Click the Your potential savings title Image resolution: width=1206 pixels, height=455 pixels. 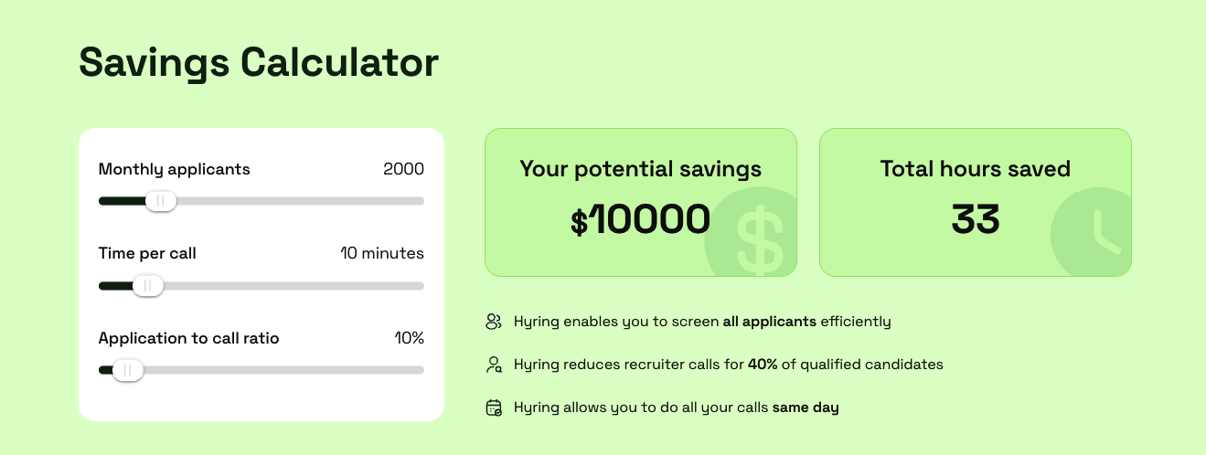pos(640,169)
